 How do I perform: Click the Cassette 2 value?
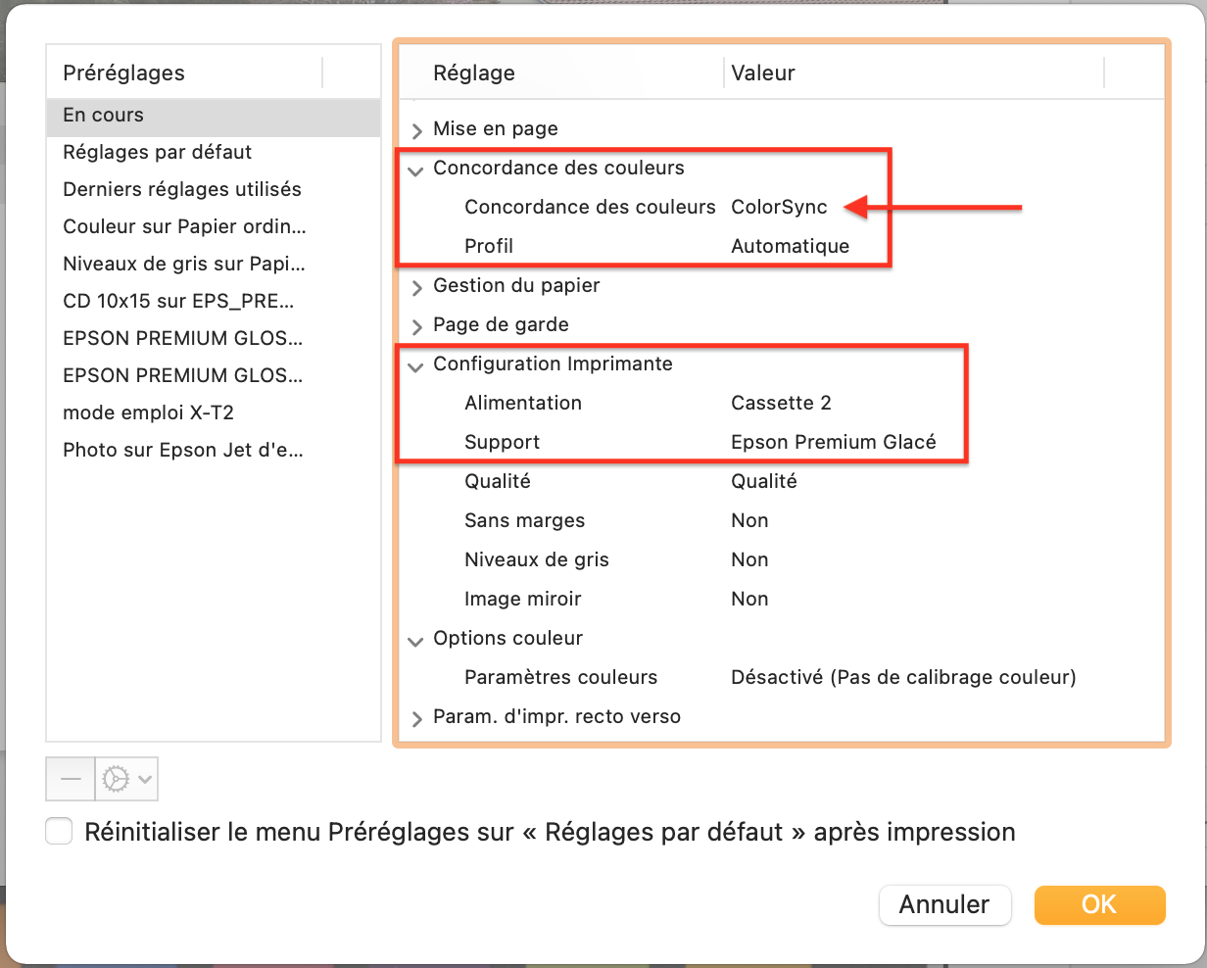[781, 404]
